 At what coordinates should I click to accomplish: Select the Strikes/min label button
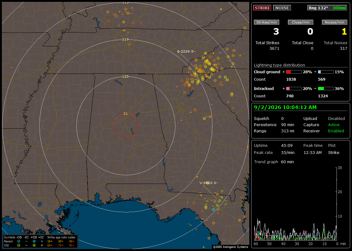(267, 22)
